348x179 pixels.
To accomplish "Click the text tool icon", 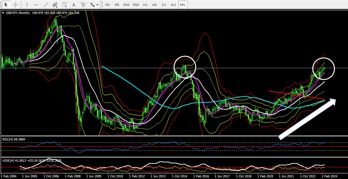I will [74, 5].
